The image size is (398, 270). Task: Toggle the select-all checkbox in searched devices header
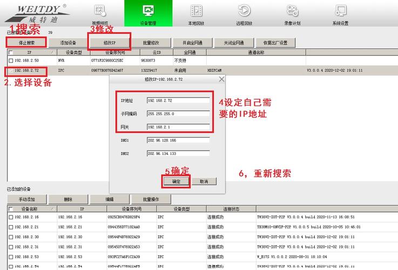coord(11,52)
